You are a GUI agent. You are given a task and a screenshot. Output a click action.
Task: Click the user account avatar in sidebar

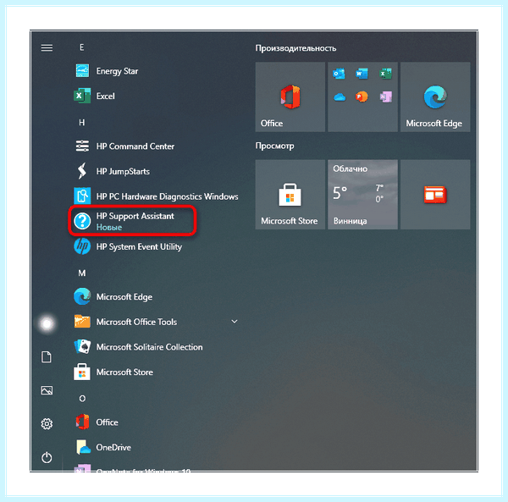(47, 323)
